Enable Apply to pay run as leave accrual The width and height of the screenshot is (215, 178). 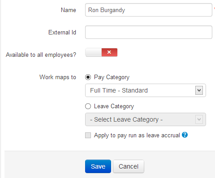88,136
